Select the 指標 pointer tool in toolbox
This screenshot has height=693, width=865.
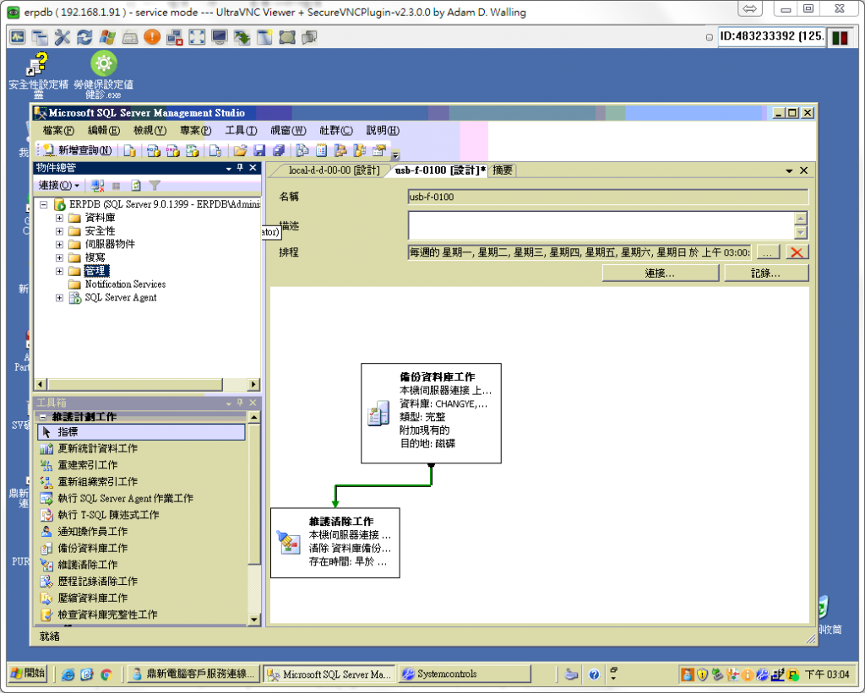141,431
